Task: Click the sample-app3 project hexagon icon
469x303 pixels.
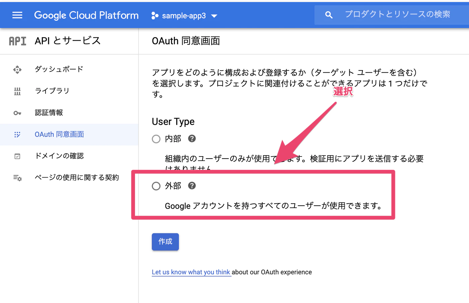Action: [155, 16]
